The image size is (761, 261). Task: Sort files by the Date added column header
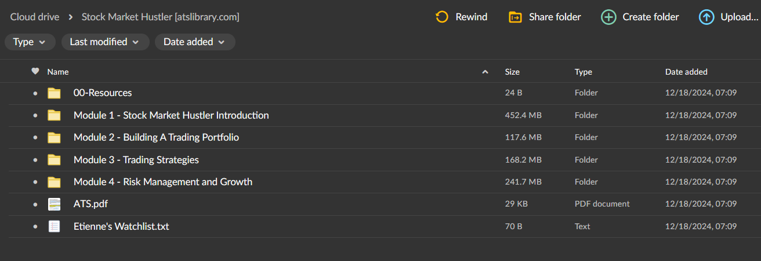pyautogui.click(x=686, y=72)
